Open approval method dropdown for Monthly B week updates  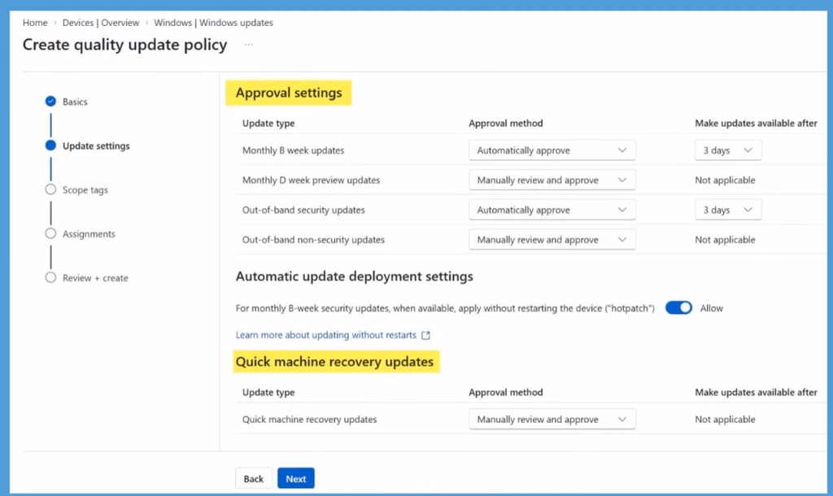552,150
